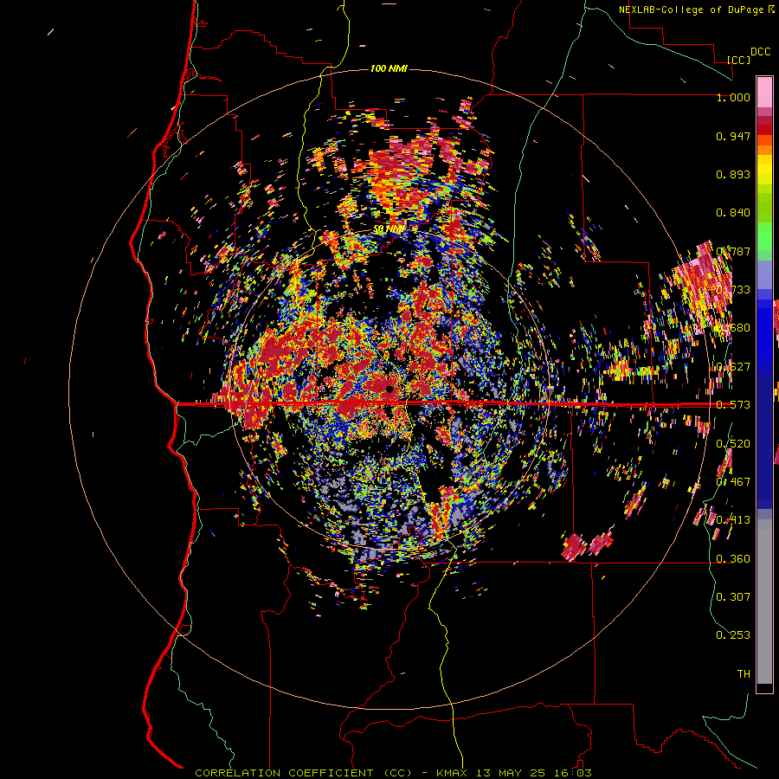
Task: Click the 100 NMI range ring label
Action: click(x=389, y=68)
